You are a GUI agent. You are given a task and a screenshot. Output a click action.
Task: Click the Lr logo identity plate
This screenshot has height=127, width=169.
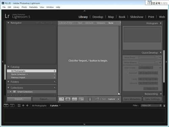point(7,16)
